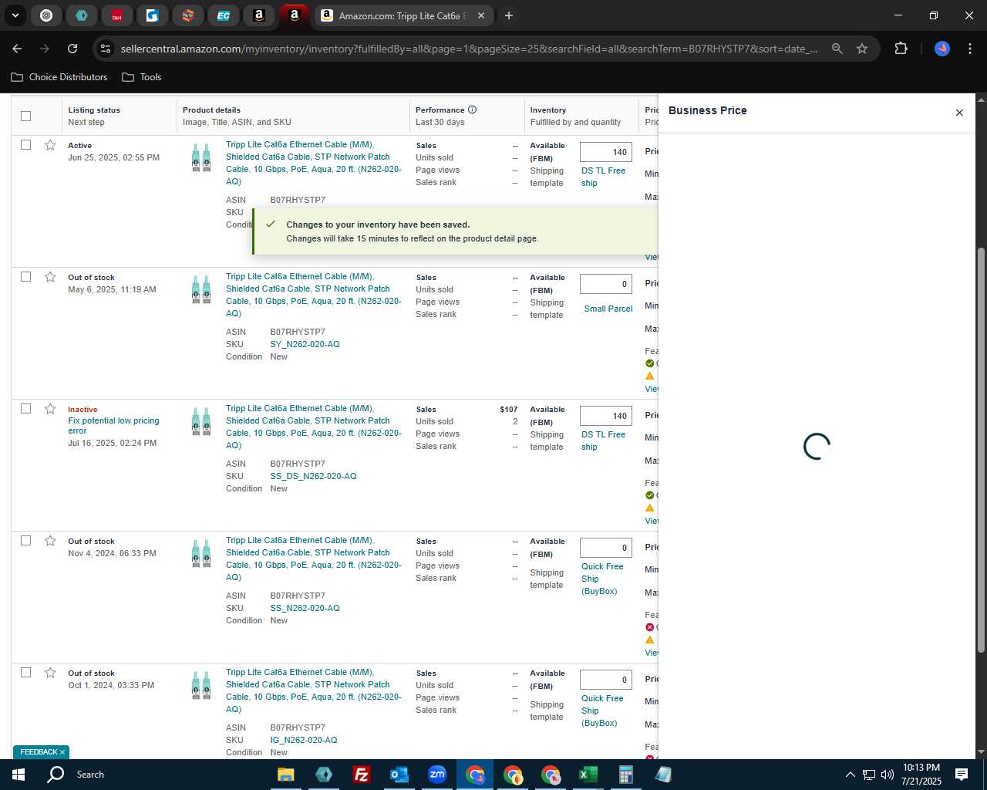Close the Business Price panel

(959, 113)
